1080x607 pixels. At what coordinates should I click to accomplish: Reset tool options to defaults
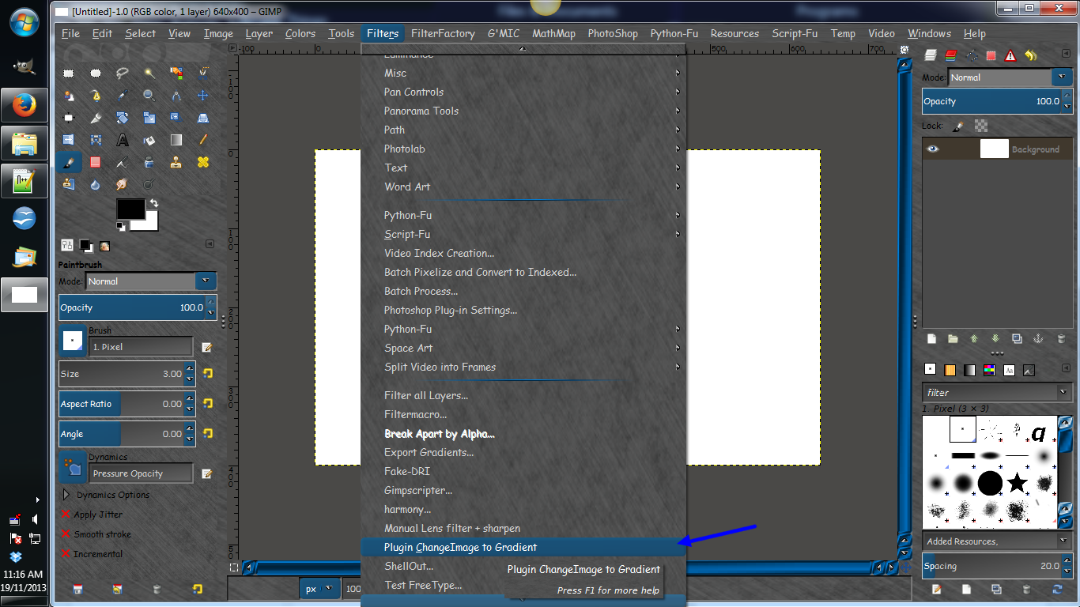click(197, 589)
